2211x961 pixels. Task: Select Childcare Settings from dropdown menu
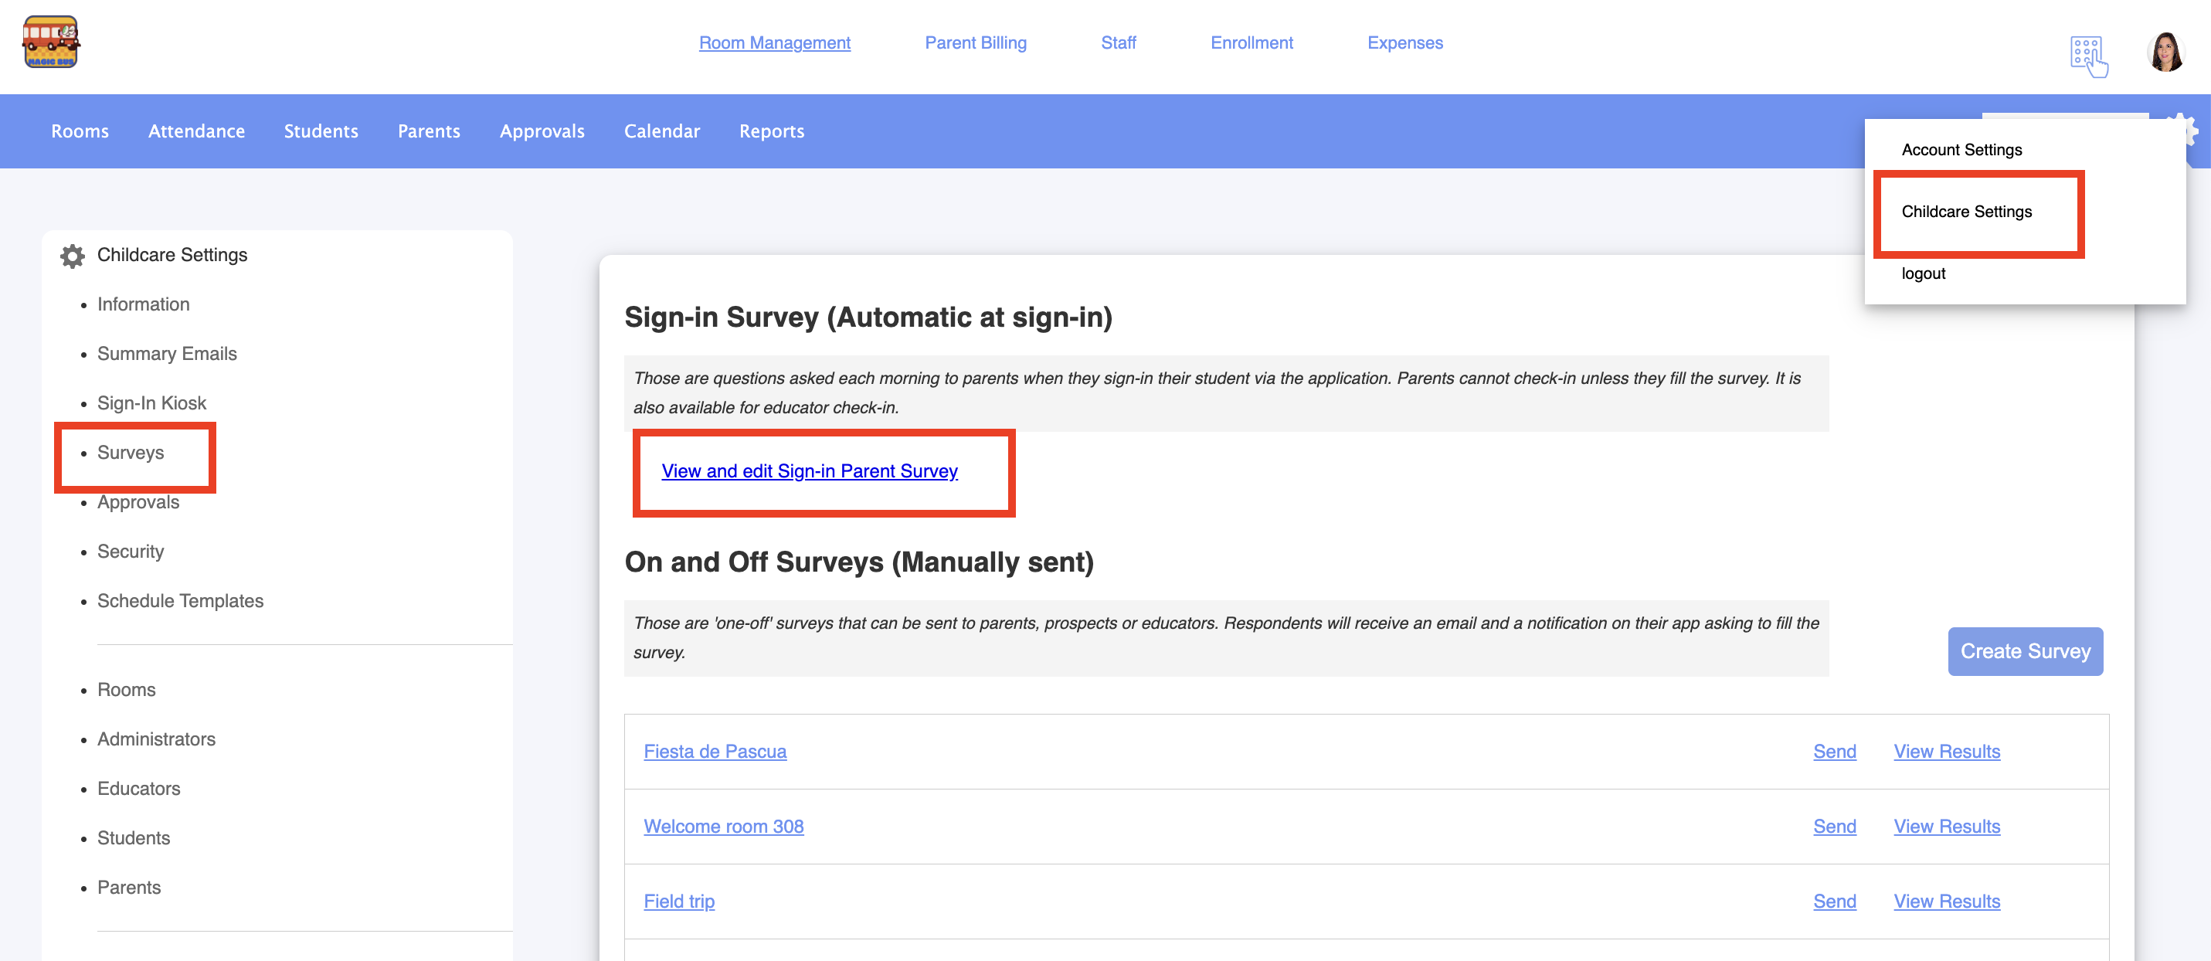1965,212
